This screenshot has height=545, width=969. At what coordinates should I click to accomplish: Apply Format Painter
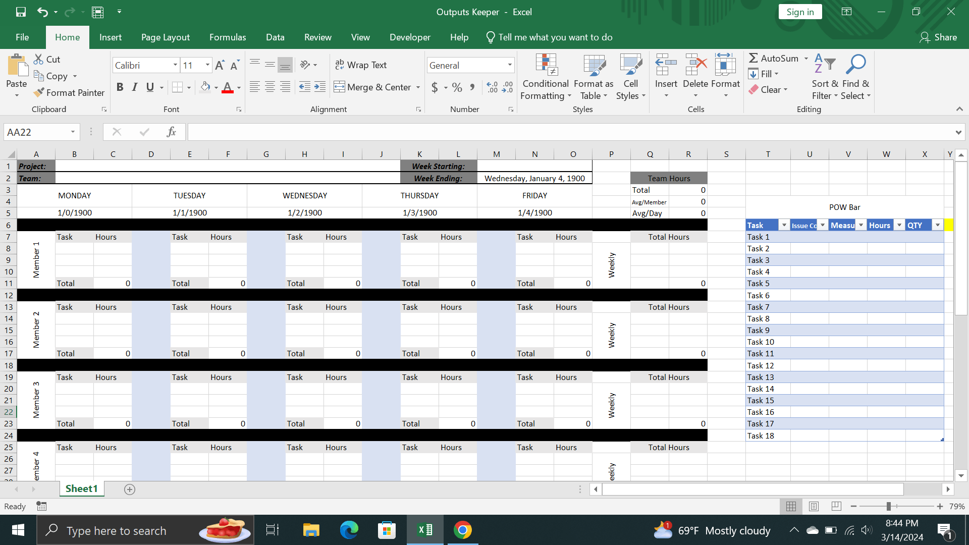[69, 92]
